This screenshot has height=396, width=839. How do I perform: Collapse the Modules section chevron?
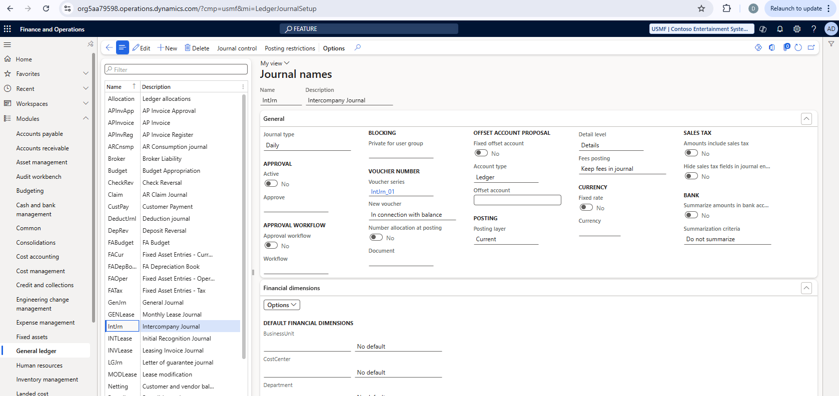(86, 118)
